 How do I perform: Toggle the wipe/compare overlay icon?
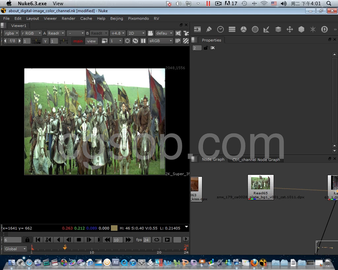105,41
